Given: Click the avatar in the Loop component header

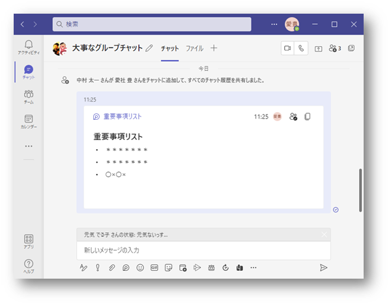Looking at the screenshot, I should [x=278, y=117].
